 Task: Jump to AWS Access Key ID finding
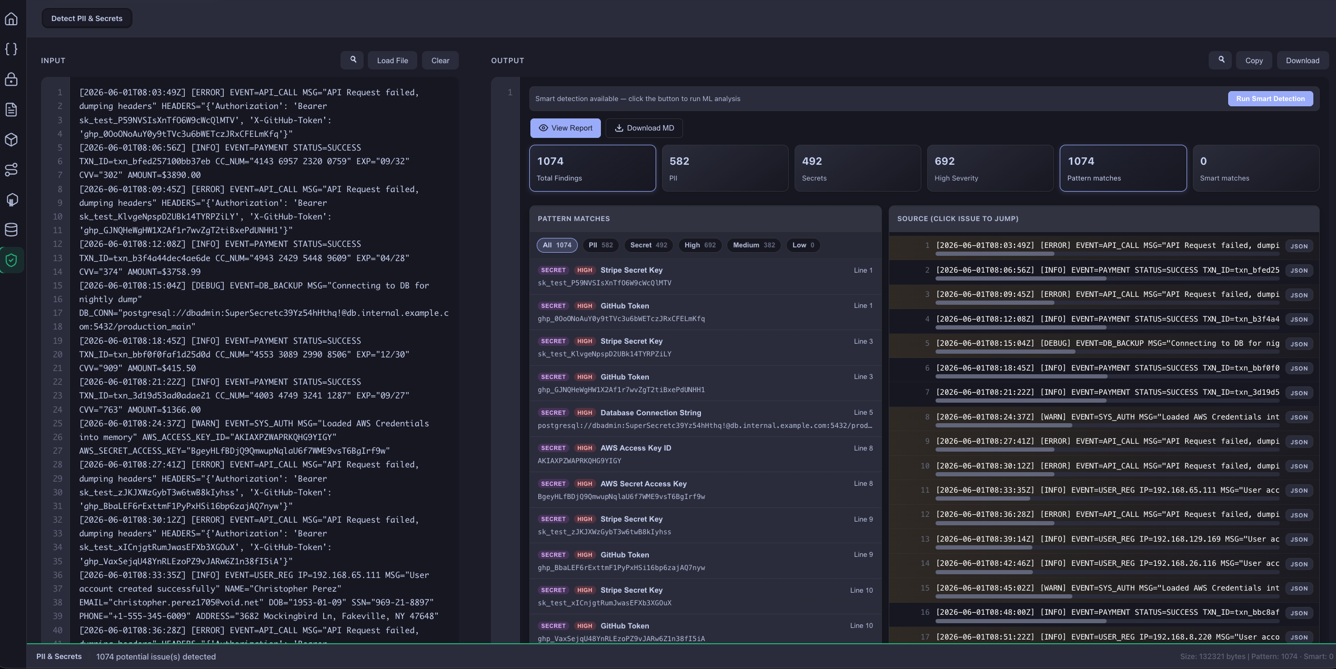pyautogui.click(x=705, y=454)
